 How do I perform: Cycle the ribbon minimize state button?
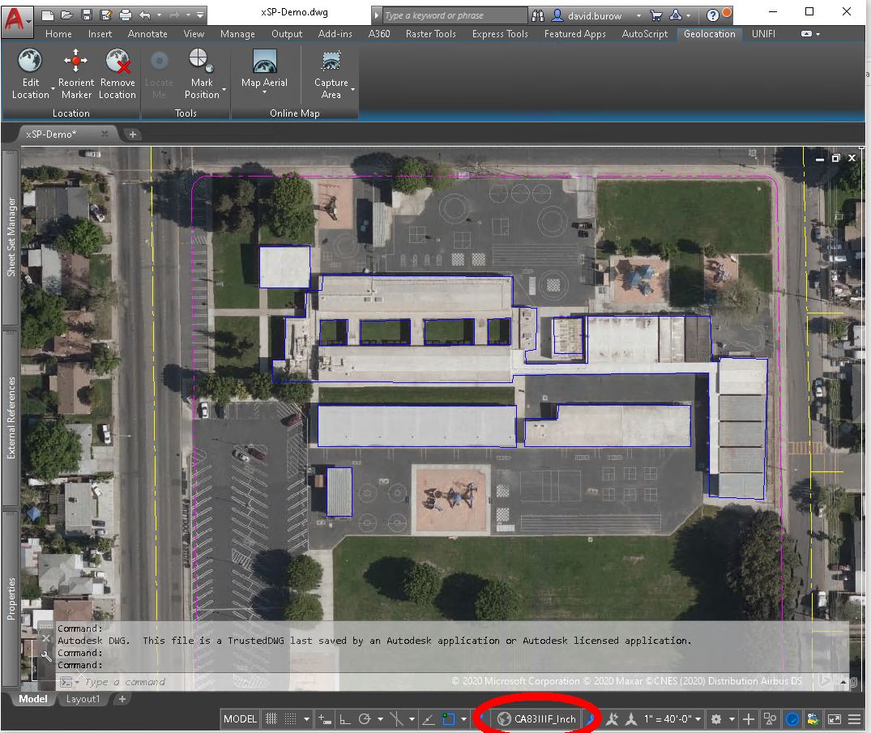click(x=807, y=34)
